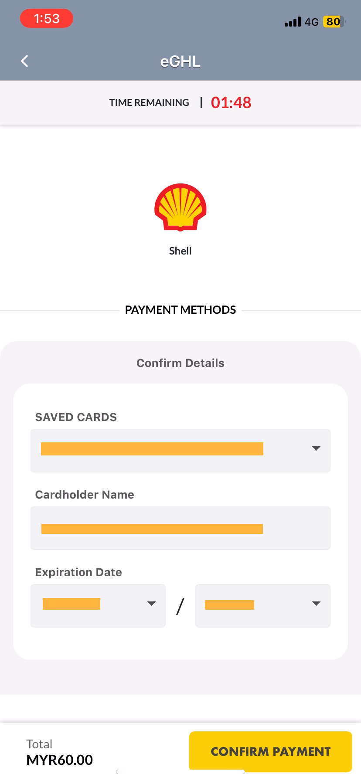Open the Saved Cards dropdown
Screen dimensions: 361x781
[180, 450]
